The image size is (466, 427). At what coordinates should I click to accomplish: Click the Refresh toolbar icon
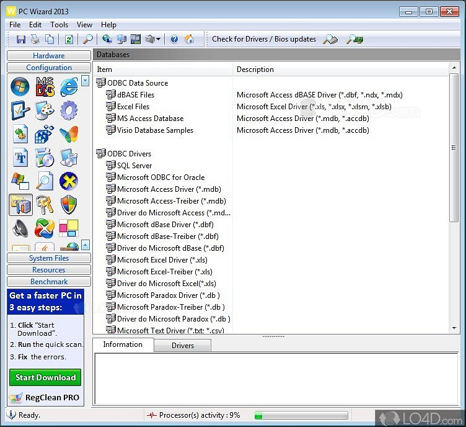[x=69, y=39]
